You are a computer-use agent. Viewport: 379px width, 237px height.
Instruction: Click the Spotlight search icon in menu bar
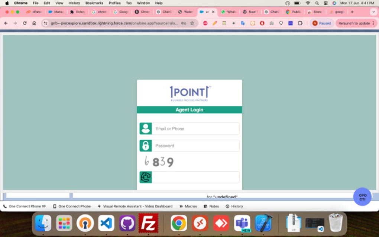click(317, 3)
